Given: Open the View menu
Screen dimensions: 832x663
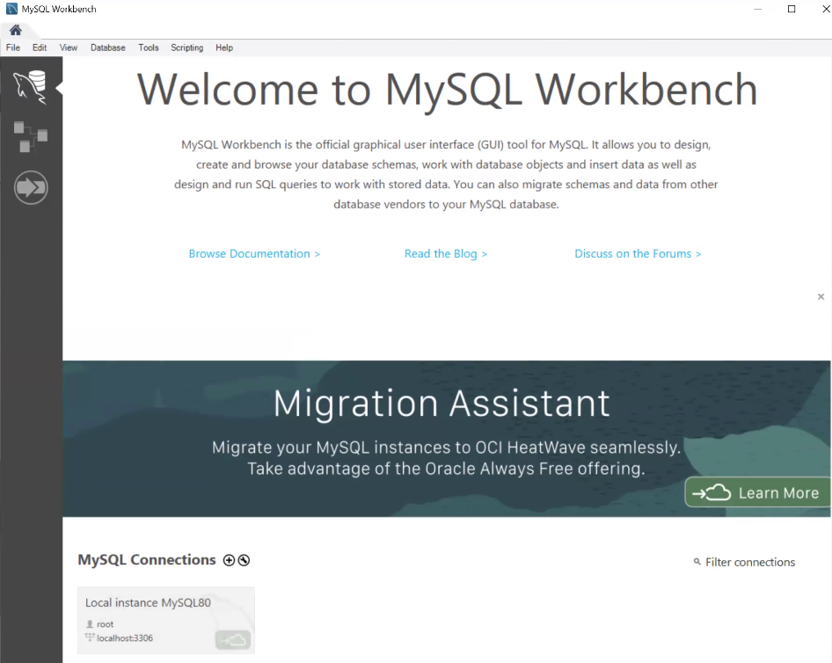Looking at the screenshot, I should click(69, 47).
